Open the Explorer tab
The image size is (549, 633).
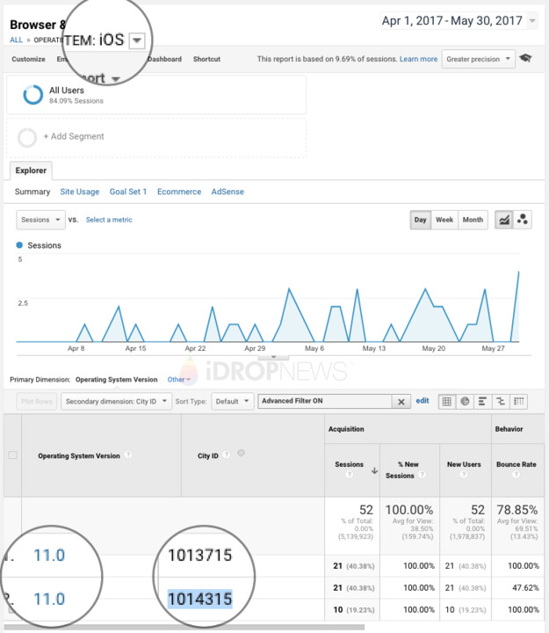point(31,171)
